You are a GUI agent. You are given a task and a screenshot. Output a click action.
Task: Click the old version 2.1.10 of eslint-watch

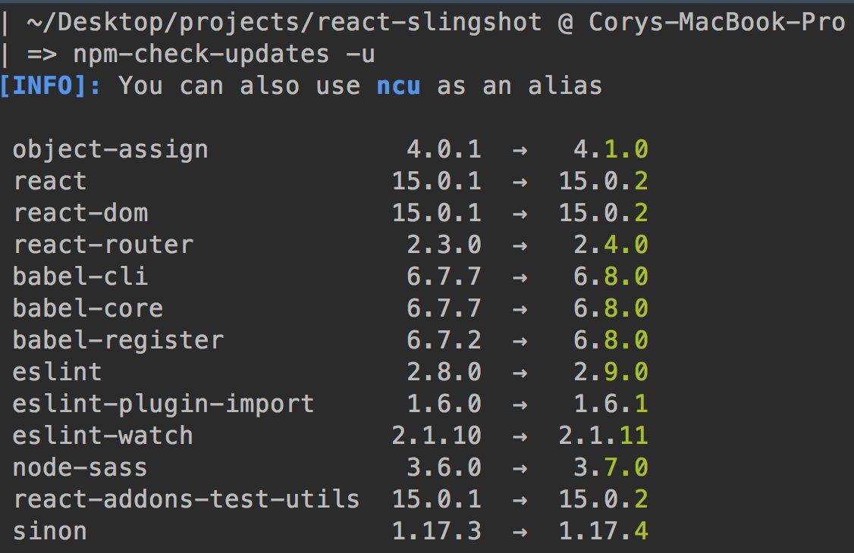click(x=436, y=436)
